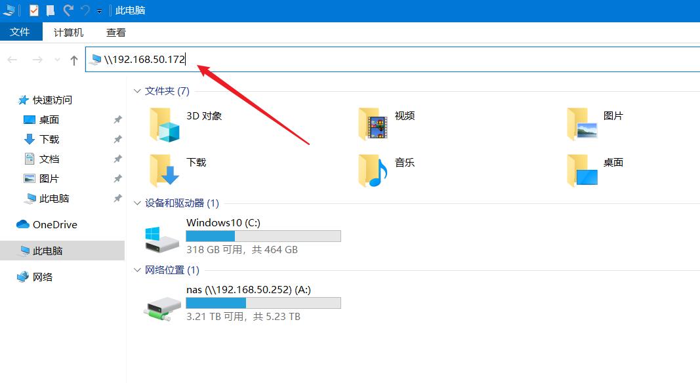Click the New Folder icon in the title bar

pos(51,10)
